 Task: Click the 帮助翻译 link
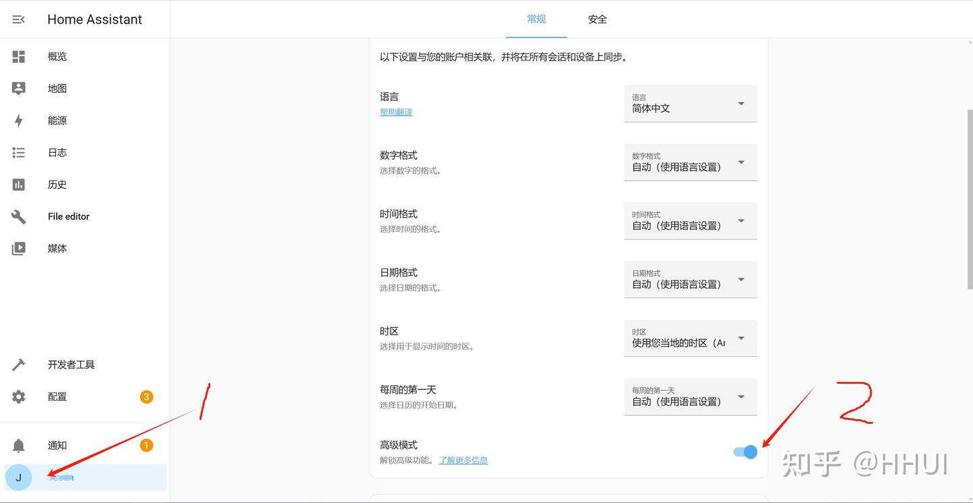coord(396,112)
